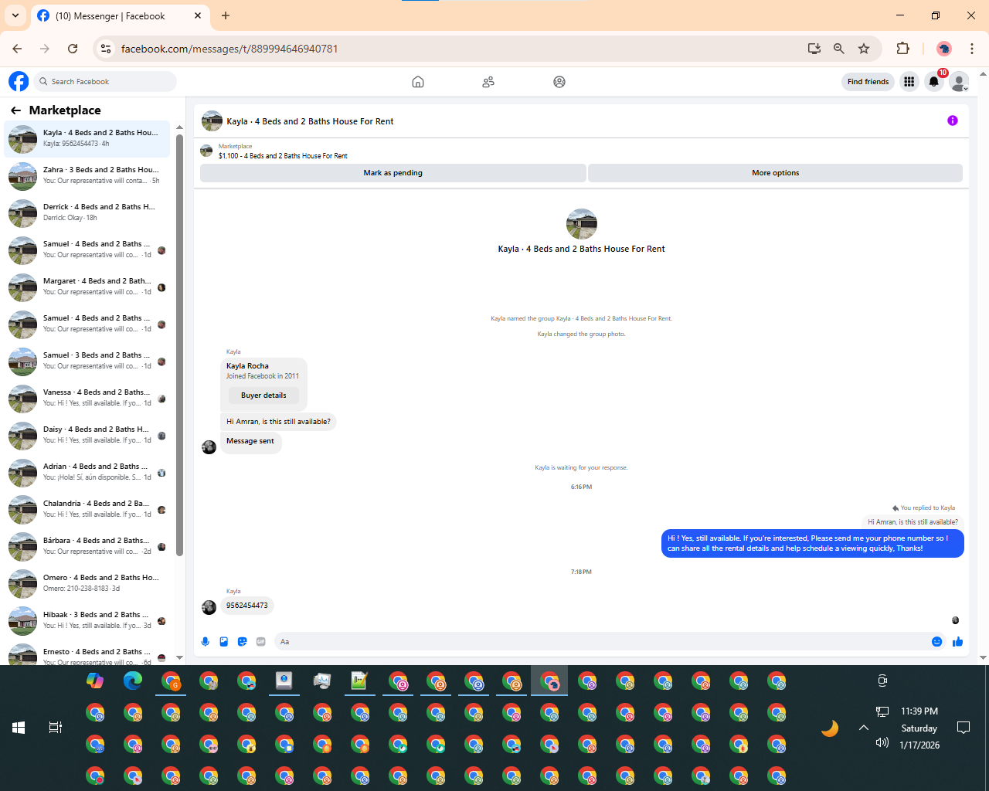Screen dimensions: 989x791
Task: Show hidden system tray icons chevron
Action: pyautogui.click(x=864, y=728)
